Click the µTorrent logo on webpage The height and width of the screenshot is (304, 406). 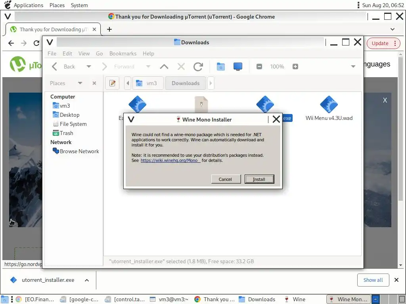coord(26,65)
